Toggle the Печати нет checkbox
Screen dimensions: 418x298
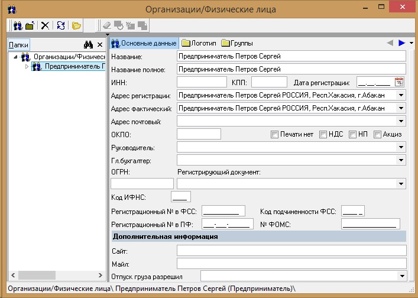tap(274, 134)
